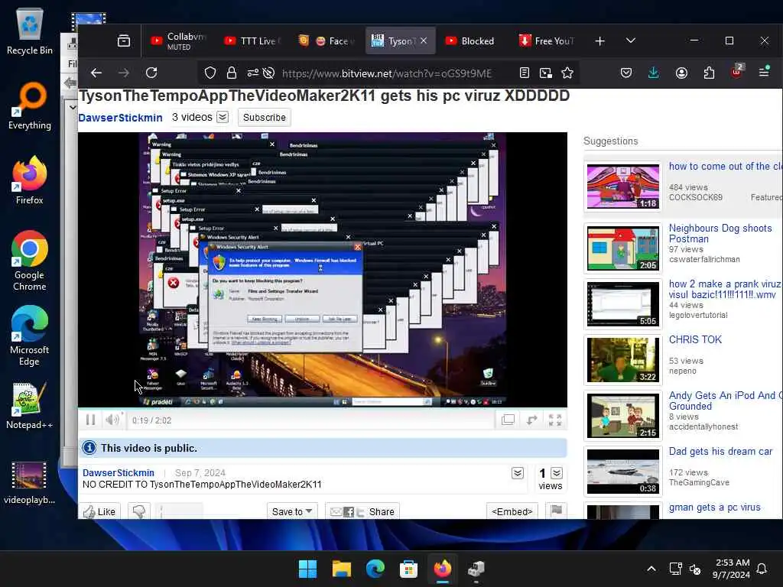
Task: Dislike the video with thumbs down
Action: [139, 511]
